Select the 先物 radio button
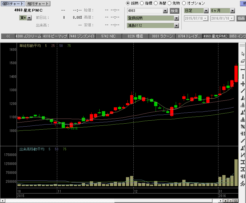The width and height of the screenshot is (246, 203). click(170, 3)
